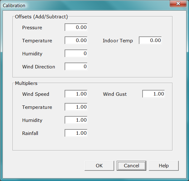
Task: Click the Multipliers group heading
Action: pos(26,83)
